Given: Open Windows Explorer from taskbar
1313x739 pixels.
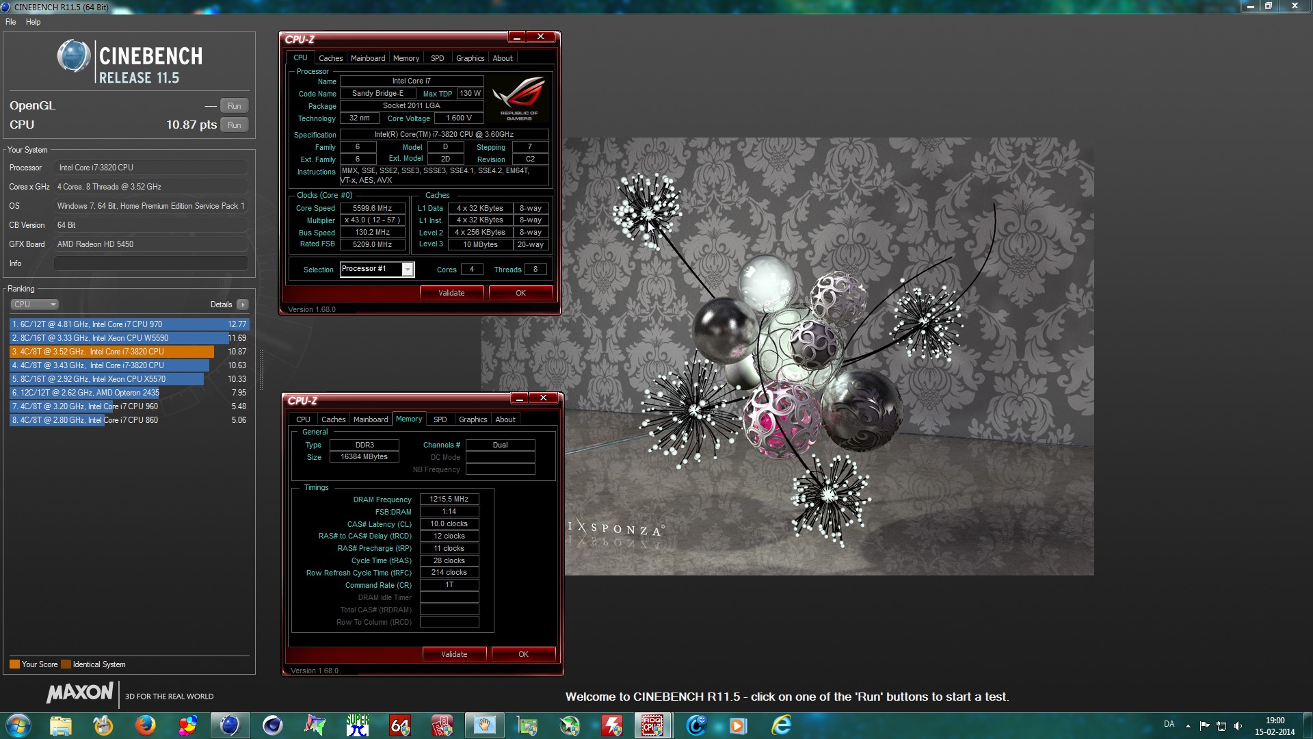Looking at the screenshot, I should point(60,725).
